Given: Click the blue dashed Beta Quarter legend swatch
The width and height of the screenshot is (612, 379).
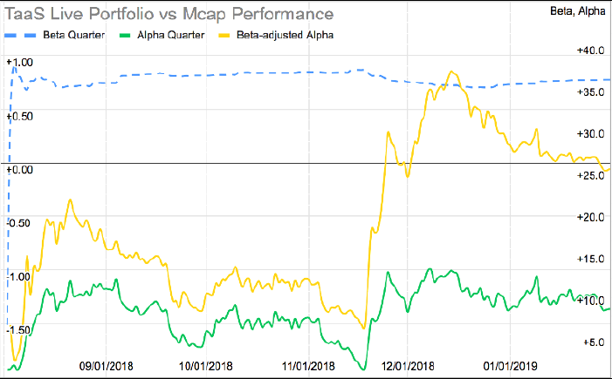Looking at the screenshot, I should (22, 34).
